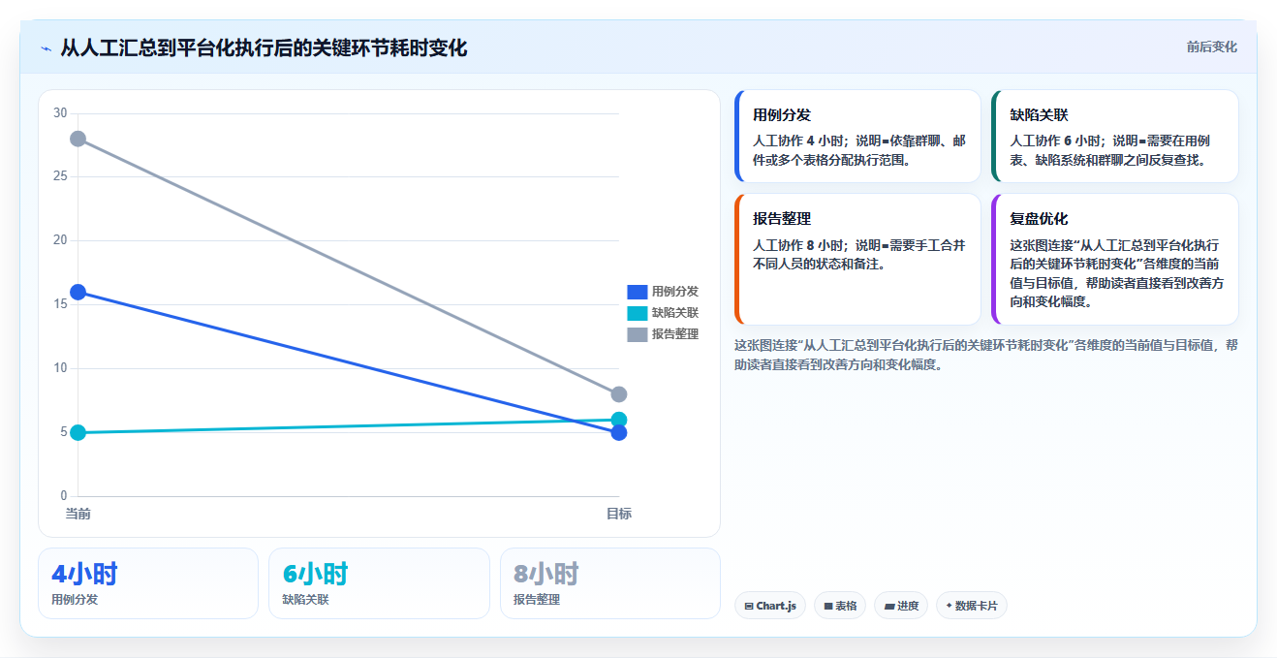Toggle the 用例分发 legend entry
This screenshot has height=658, width=1277.
(x=663, y=291)
